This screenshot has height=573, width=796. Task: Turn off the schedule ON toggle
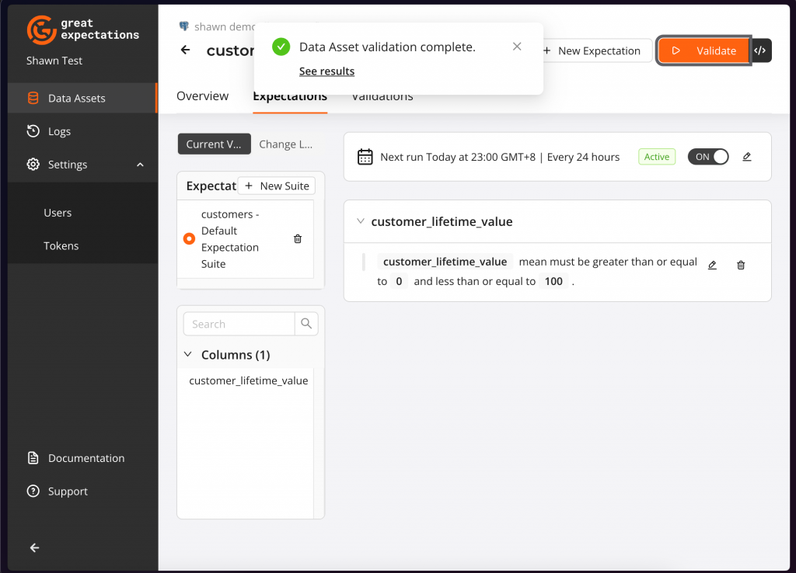coord(708,157)
